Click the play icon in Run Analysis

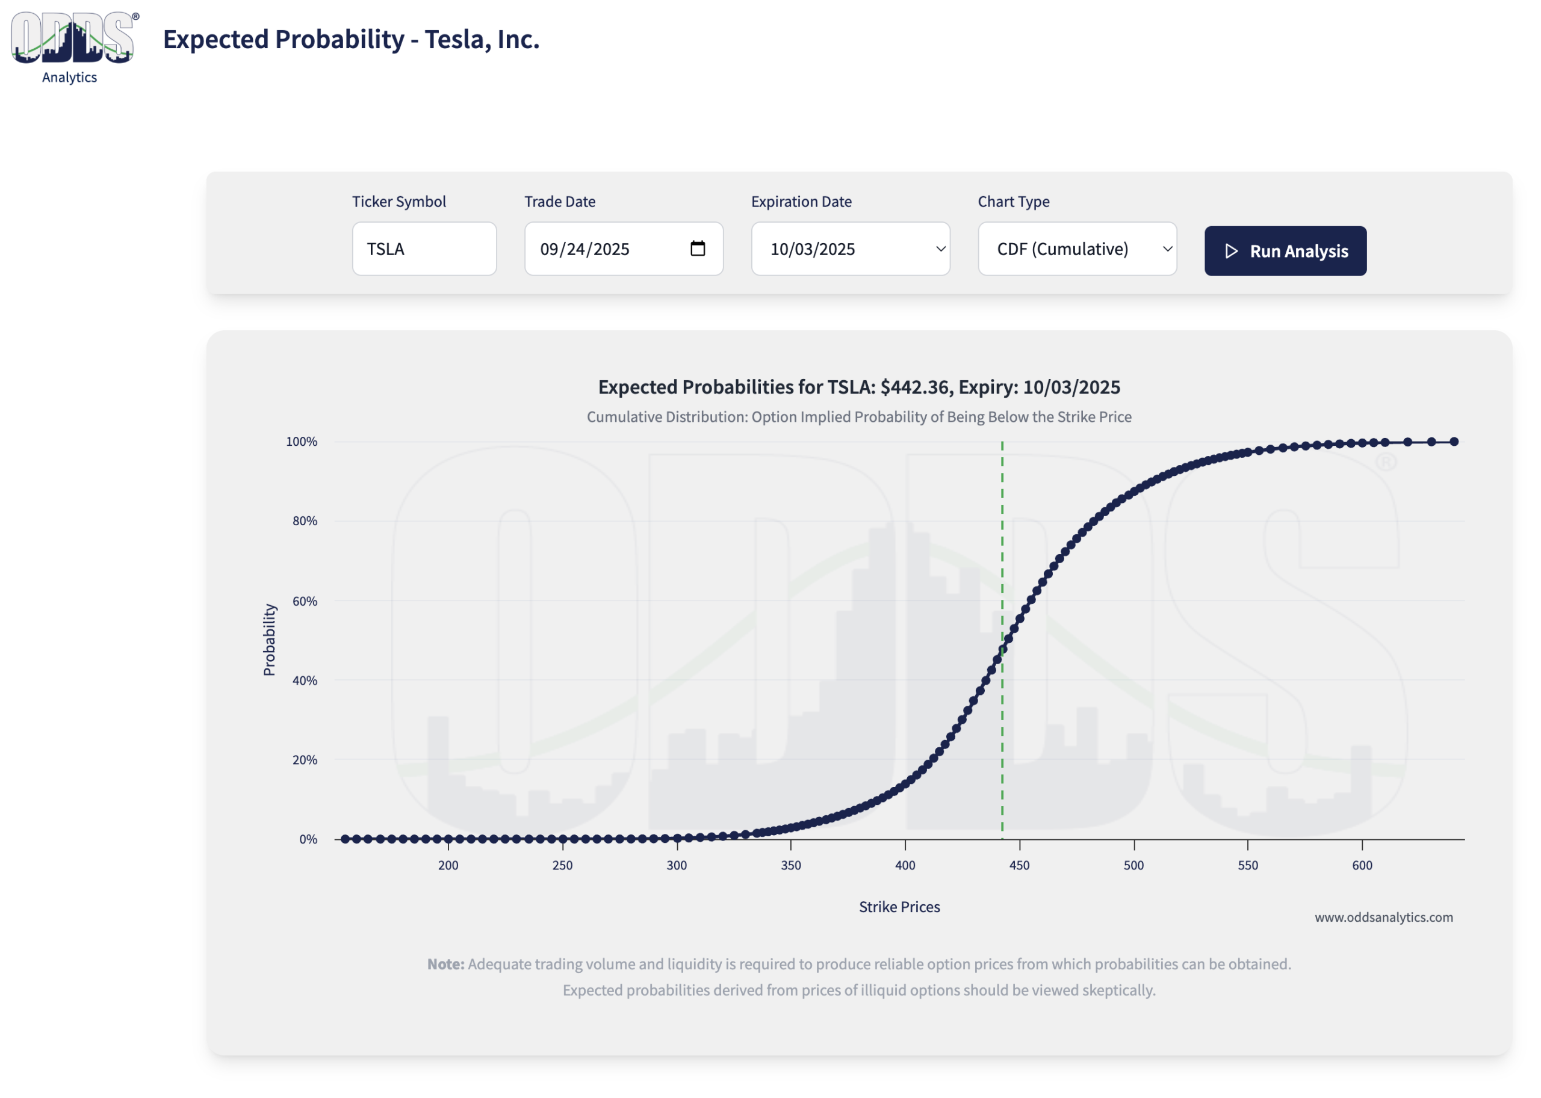(1231, 251)
